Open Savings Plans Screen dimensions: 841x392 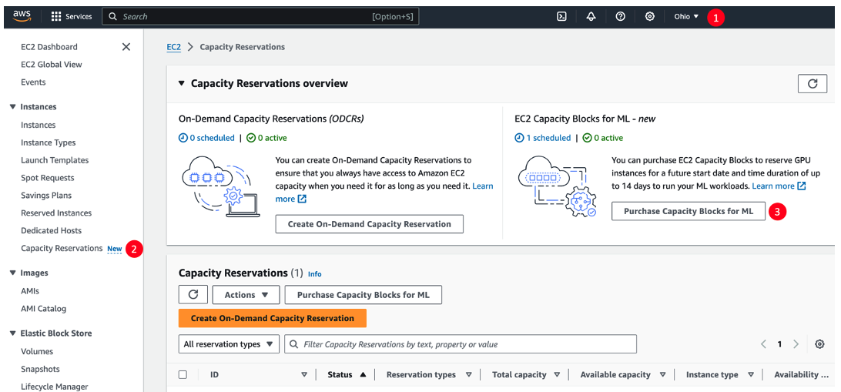[x=46, y=196]
